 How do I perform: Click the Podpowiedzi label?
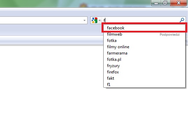[x=169, y=35]
